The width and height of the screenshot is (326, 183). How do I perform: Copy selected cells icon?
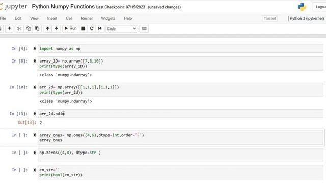(x=29, y=28)
